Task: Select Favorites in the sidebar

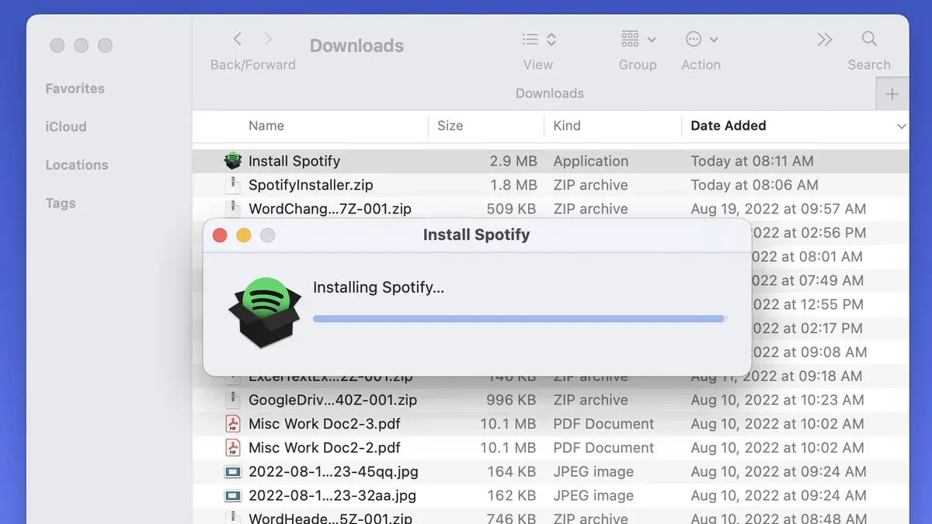Action: (x=75, y=88)
